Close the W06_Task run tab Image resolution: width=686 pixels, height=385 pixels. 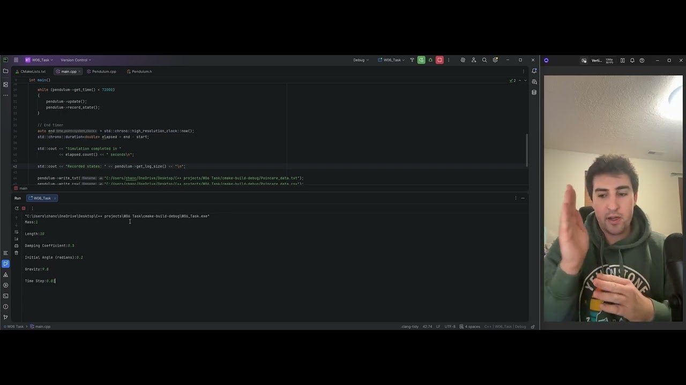point(56,198)
